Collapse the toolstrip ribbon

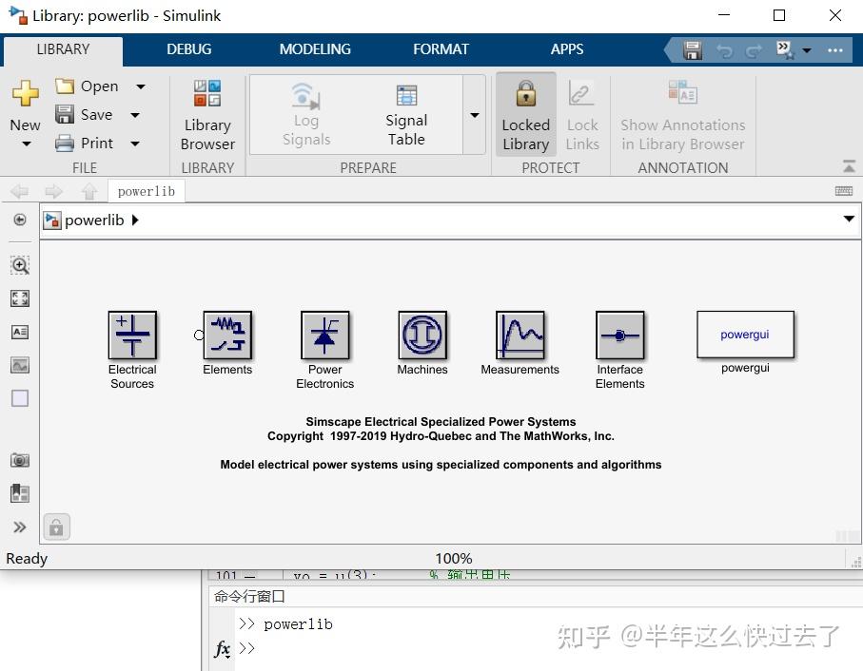tap(849, 166)
